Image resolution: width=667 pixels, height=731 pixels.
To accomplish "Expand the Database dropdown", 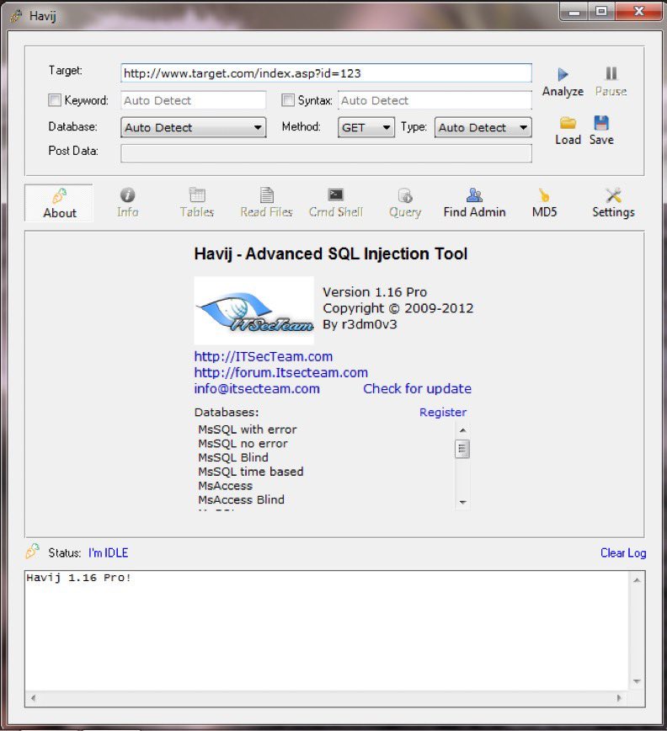I will (x=194, y=127).
